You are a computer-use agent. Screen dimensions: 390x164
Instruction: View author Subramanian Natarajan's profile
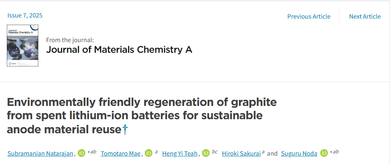(41, 154)
